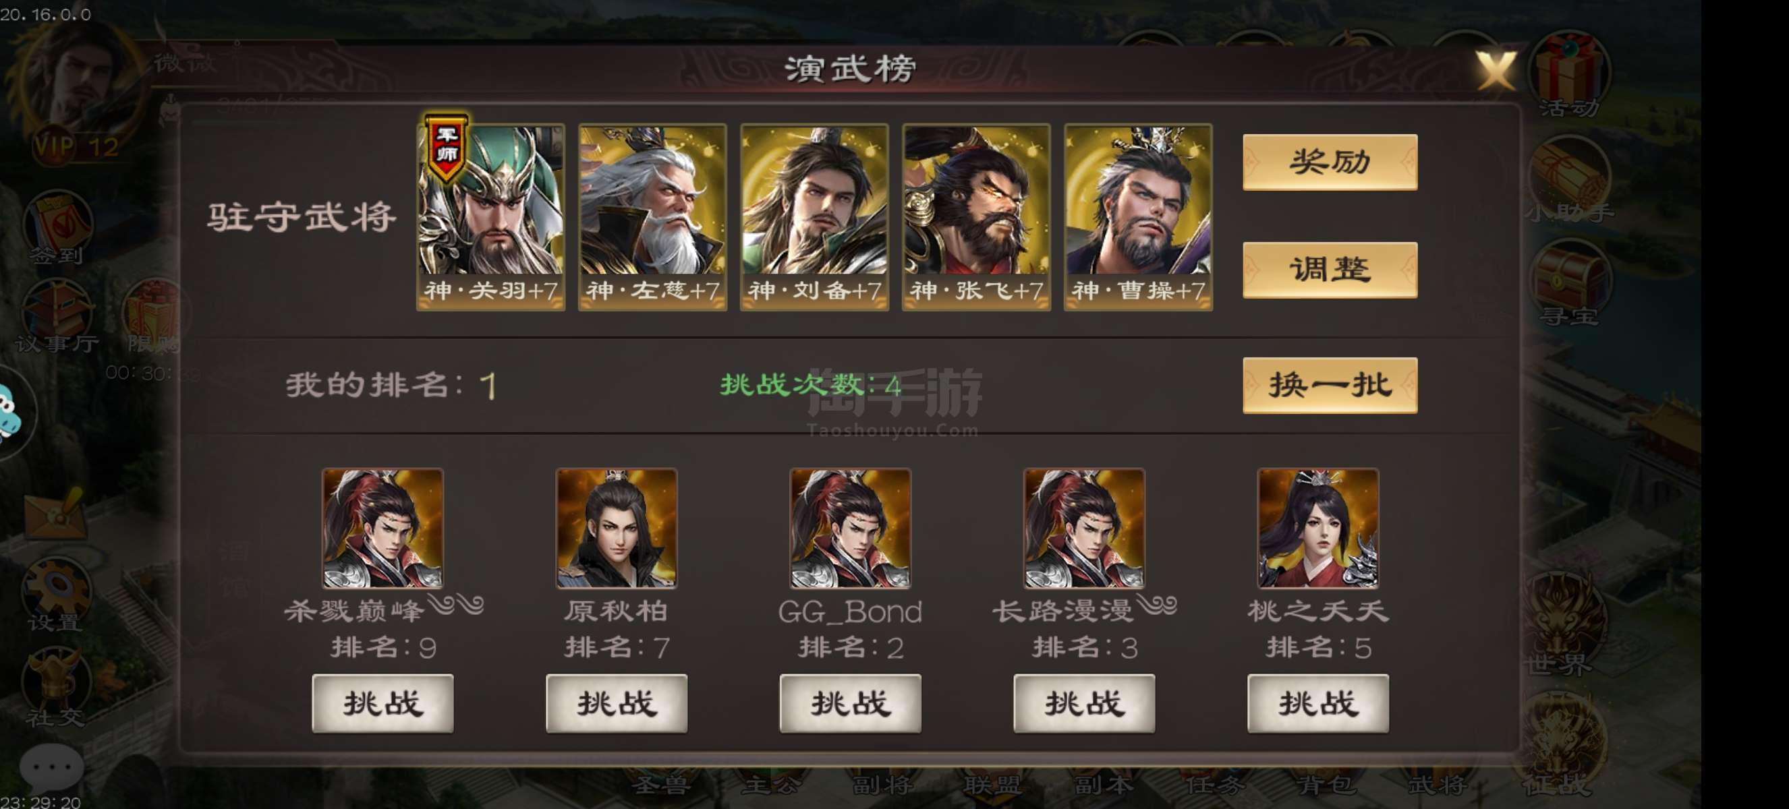View 长路漫漫 player avatar
The image size is (1789, 809).
(1084, 528)
